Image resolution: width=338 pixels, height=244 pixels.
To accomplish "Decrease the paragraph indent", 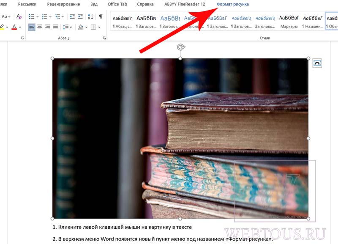I will pyautogui.click(x=72, y=16).
